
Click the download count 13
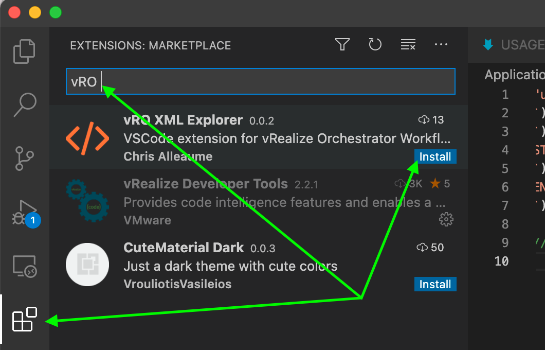tap(431, 120)
